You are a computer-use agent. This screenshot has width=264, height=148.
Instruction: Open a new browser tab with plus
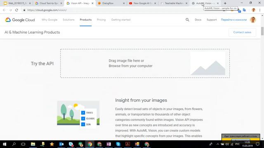click(x=225, y=3)
